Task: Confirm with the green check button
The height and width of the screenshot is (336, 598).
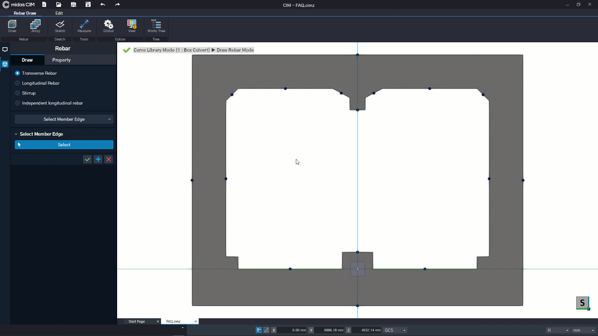Action: tap(88, 159)
